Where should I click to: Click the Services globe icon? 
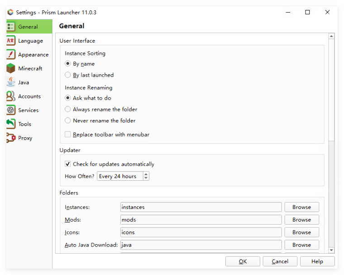[x=10, y=110]
